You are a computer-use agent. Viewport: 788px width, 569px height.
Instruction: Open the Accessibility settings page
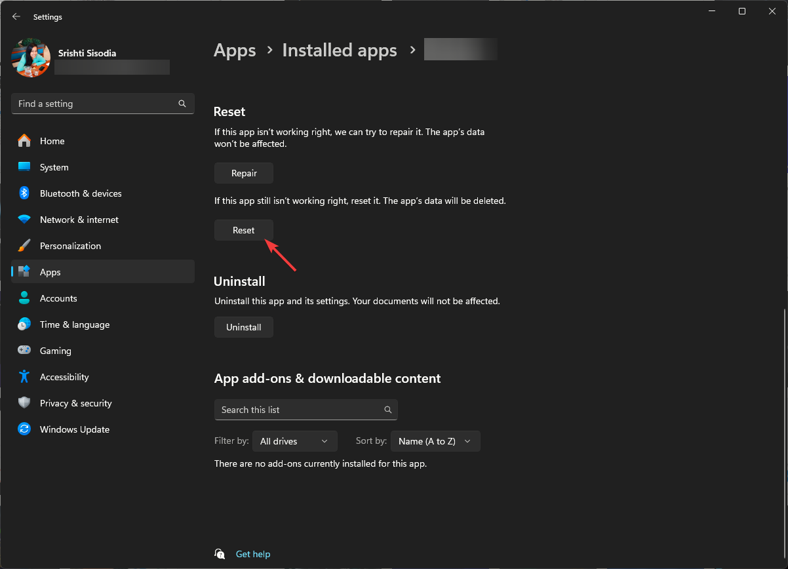[x=64, y=377]
